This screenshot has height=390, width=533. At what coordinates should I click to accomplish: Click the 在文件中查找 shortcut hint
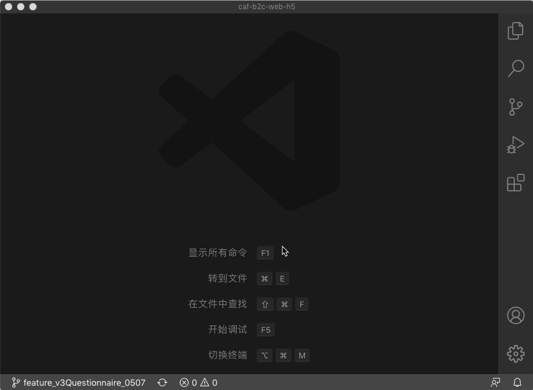(x=283, y=304)
